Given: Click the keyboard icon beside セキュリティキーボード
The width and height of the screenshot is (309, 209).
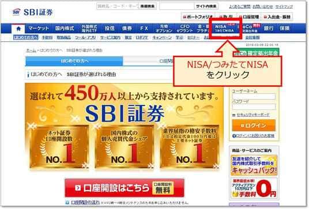Looking at the screenshot, I should pos(234,115).
